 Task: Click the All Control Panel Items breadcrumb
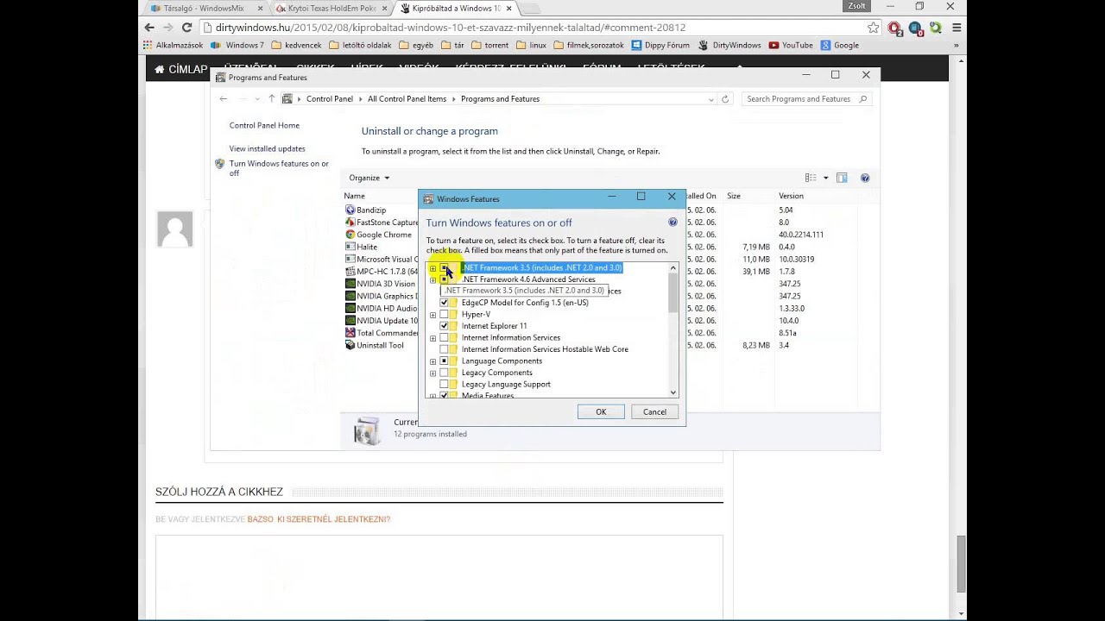(407, 99)
